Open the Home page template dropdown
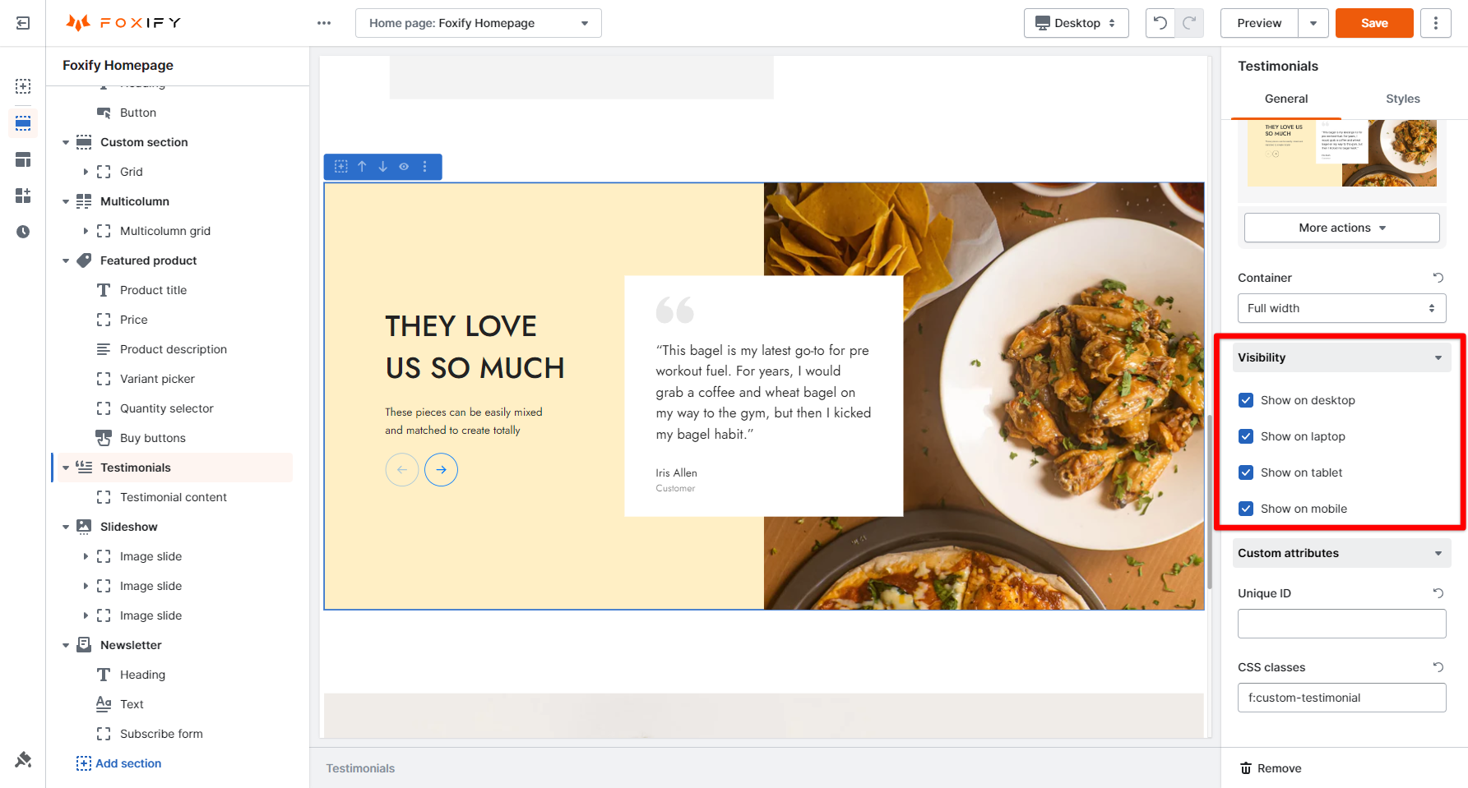Screen dimensions: 1468x788 point(479,23)
